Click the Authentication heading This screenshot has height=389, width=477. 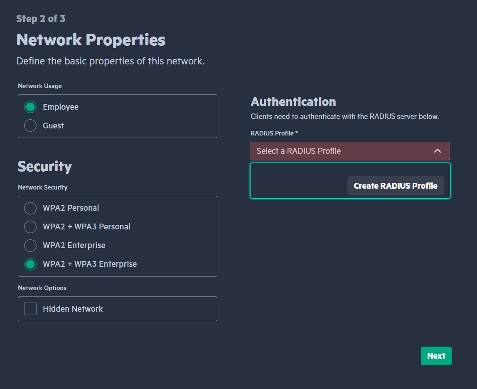[293, 102]
